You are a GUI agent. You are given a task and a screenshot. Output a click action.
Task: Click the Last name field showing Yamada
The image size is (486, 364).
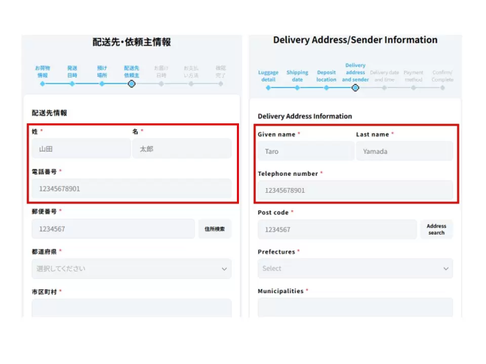[x=404, y=152]
